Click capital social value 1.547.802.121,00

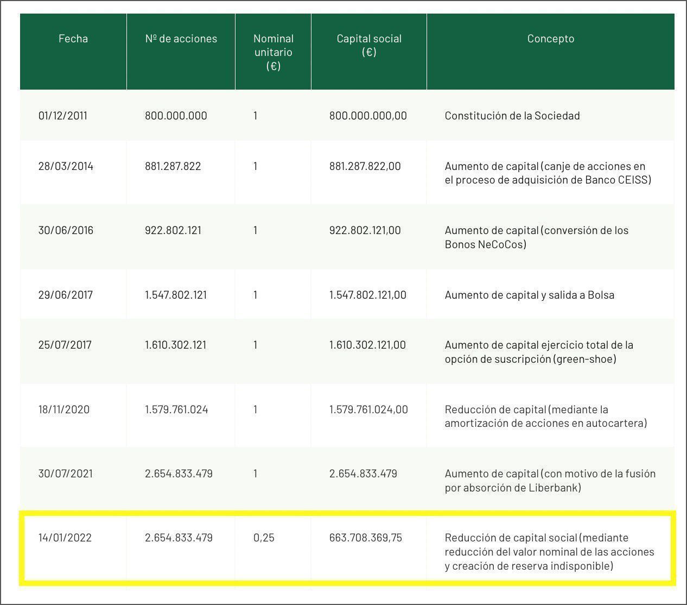(367, 295)
